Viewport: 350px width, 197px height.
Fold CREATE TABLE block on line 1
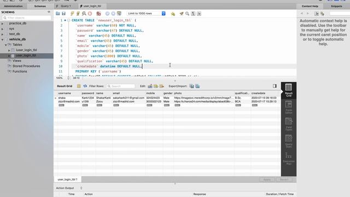click(x=68, y=20)
